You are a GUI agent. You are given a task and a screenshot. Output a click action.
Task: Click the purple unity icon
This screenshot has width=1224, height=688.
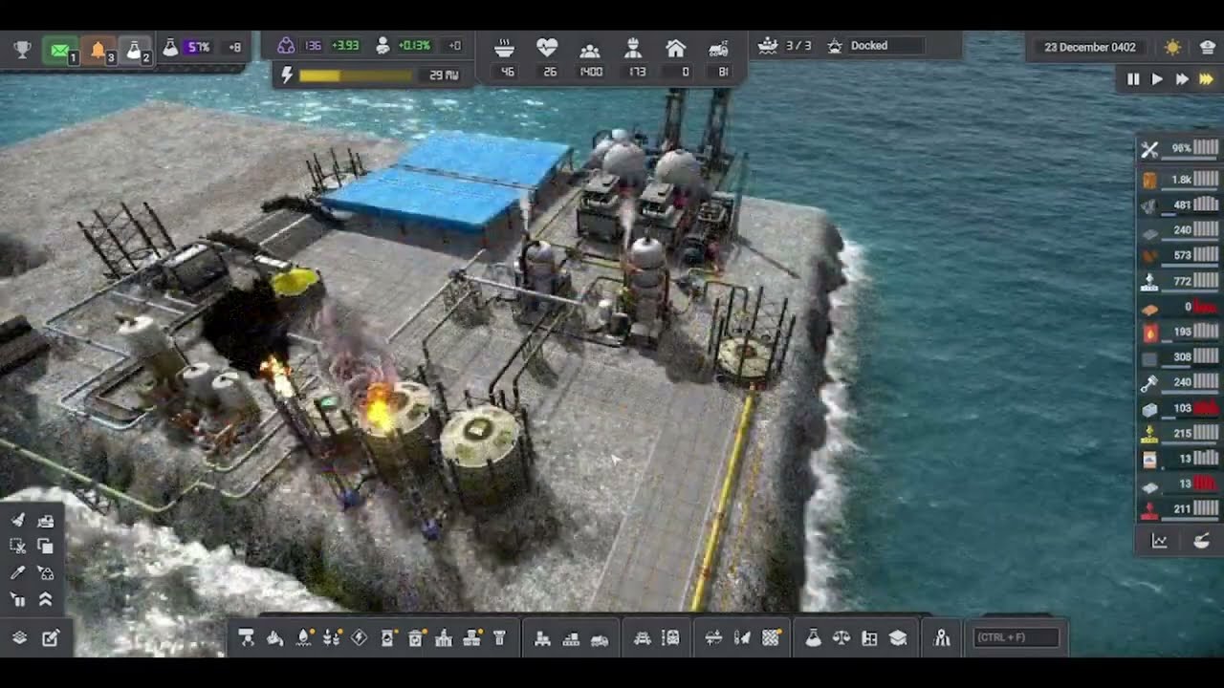click(286, 46)
